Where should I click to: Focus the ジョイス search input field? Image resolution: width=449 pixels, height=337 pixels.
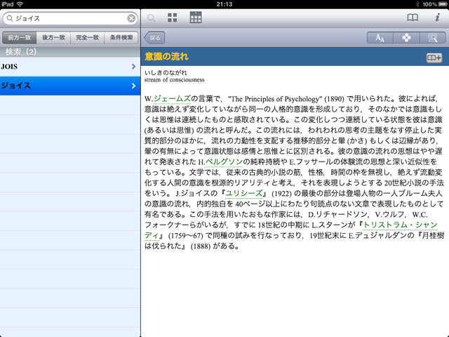[x=70, y=18]
